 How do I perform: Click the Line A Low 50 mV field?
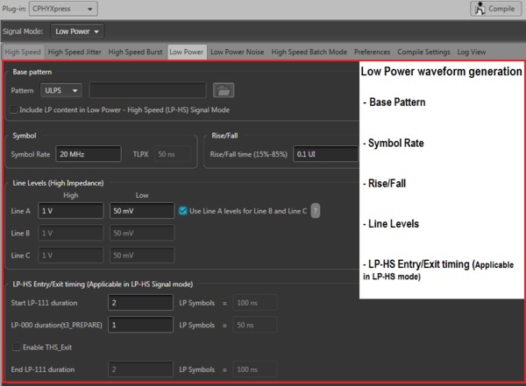coord(142,211)
